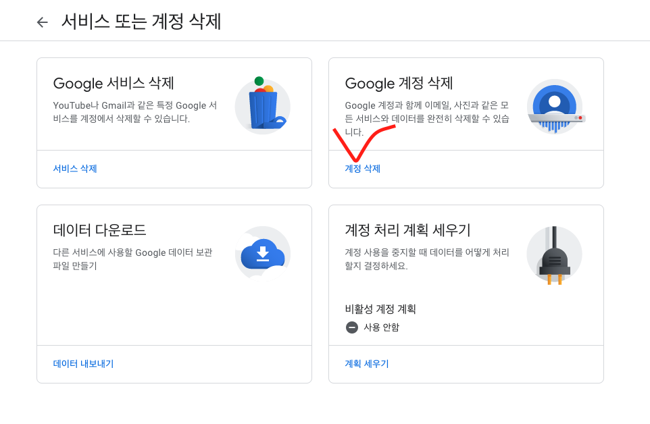Click the blue trash can illustration
Image resolution: width=650 pixels, height=424 pixels.
point(263,106)
